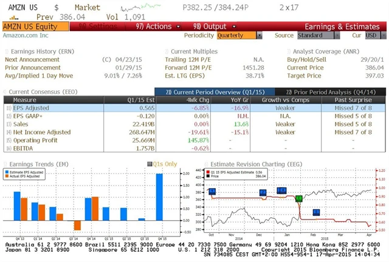Click the green marker on revision chart
Screen dimensions: 389x262
point(298,198)
